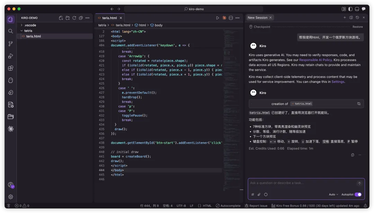Customize the editor layout
This screenshot has height=213, width=374.
pos(344,9)
